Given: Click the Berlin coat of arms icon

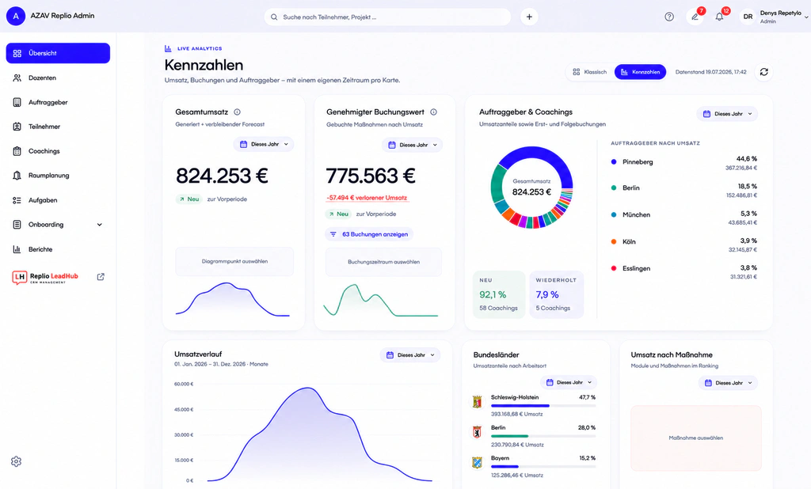Looking at the screenshot, I should 477,431.
